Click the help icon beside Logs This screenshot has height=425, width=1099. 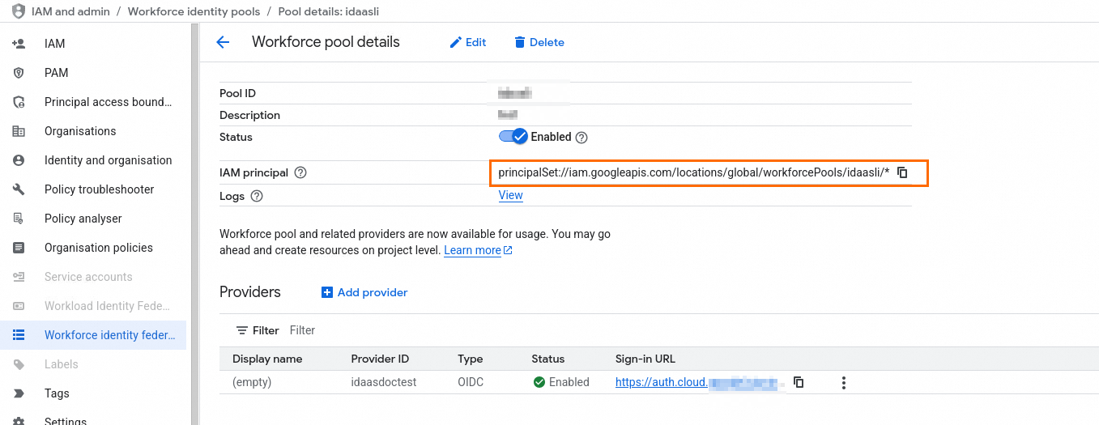click(257, 196)
